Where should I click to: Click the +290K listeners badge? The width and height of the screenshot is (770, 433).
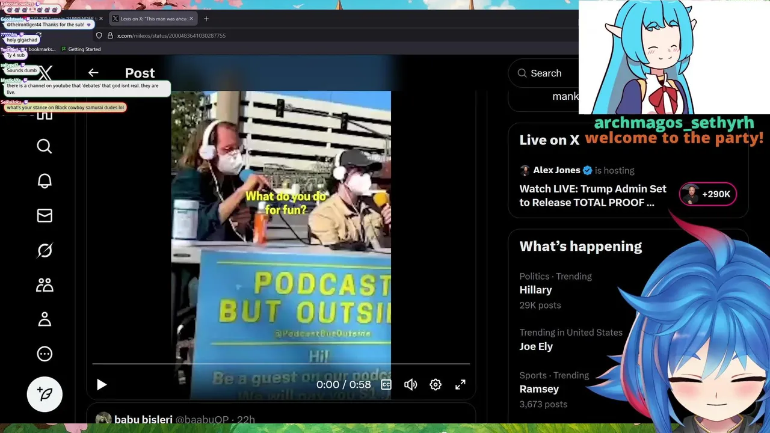click(708, 194)
